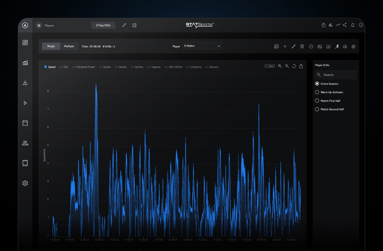Click the trash delete drill icon
The image size is (383, 251).
[302, 46]
